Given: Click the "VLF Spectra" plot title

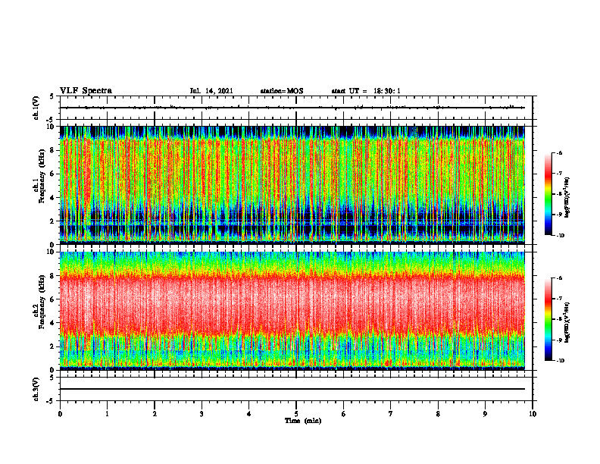Looking at the screenshot, I should pyautogui.click(x=86, y=91).
